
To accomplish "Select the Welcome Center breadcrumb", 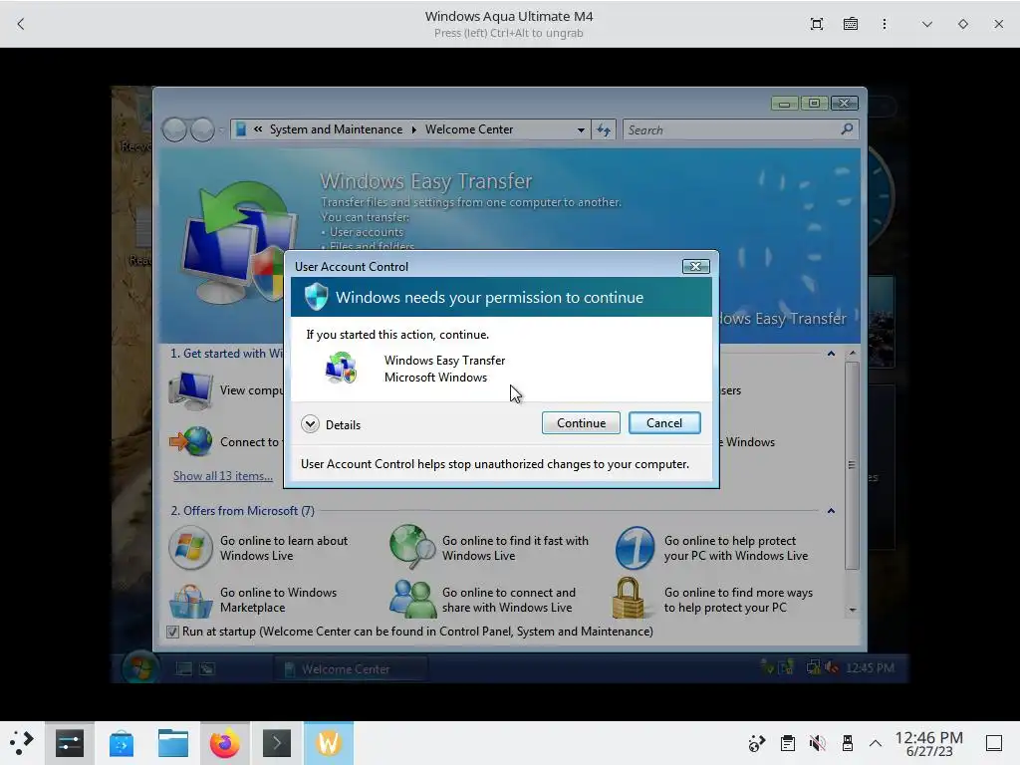I will coord(469,129).
